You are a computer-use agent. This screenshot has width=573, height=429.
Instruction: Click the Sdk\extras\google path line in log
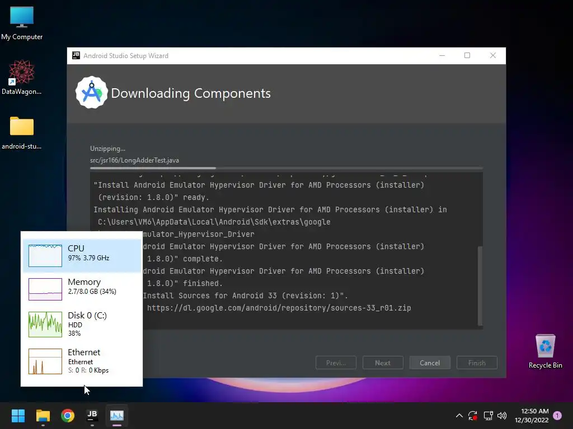tap(214, 222)
